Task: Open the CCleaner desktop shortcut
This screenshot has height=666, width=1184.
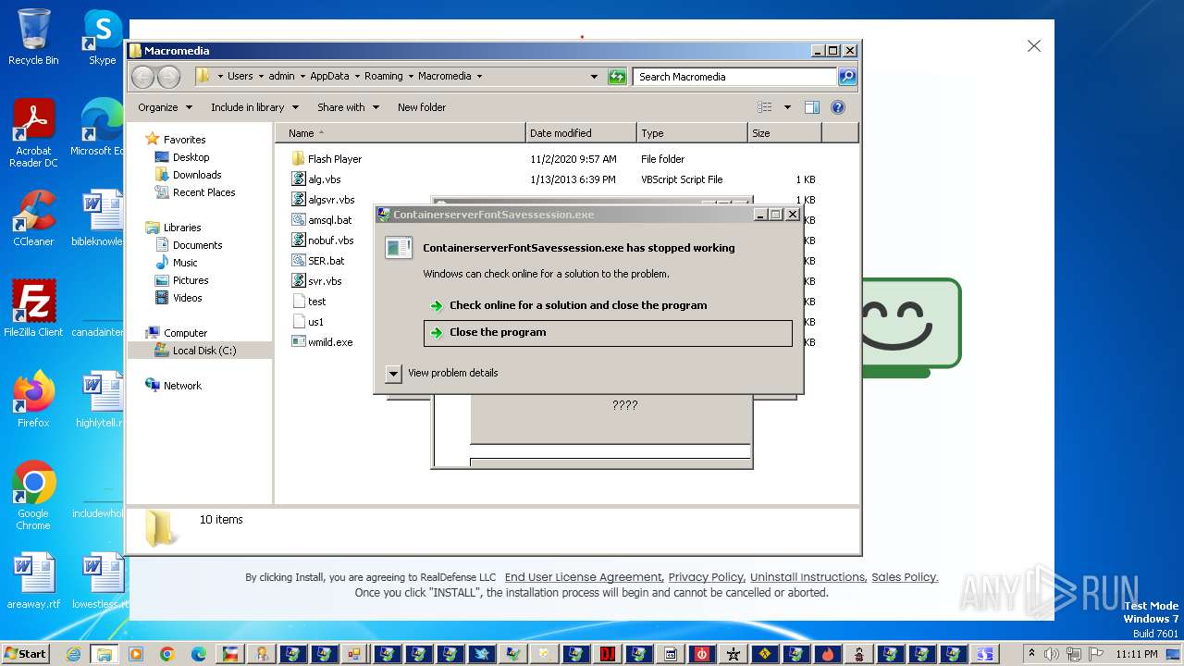Action: tap(33, 218)
